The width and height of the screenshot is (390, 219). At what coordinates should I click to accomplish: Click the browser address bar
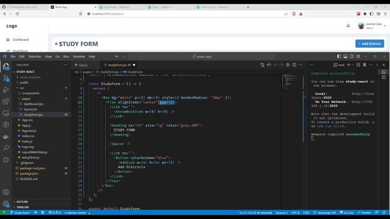[184, 14]
